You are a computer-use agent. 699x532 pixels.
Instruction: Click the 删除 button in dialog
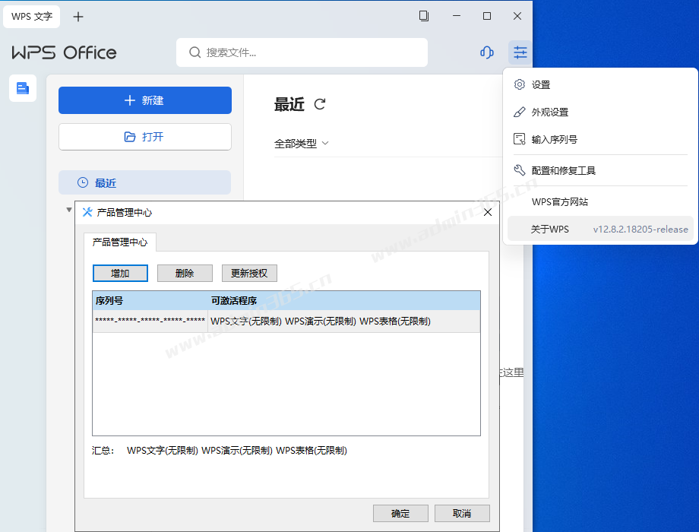coord(185,274)
